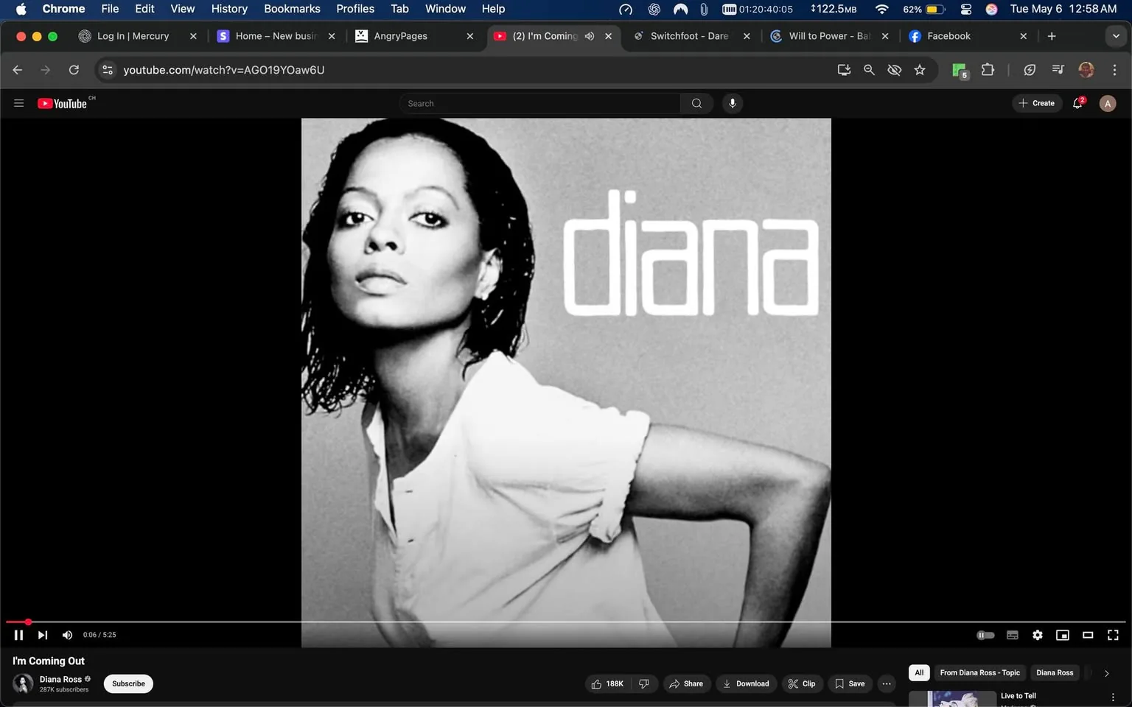1132x707 pixels.
Task: Like the video with the thumbs up
Action: pyautogui.click(x=597, y=683)
